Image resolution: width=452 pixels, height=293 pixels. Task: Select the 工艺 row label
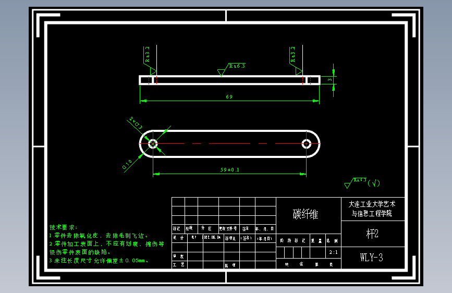pyautogui.click(x=178, y=265)
